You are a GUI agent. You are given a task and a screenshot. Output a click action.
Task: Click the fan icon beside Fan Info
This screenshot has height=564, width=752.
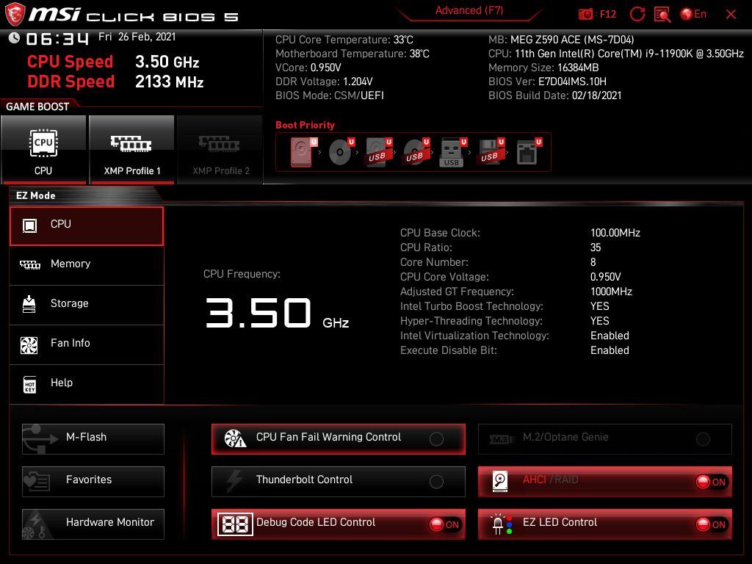click(29, 345)
